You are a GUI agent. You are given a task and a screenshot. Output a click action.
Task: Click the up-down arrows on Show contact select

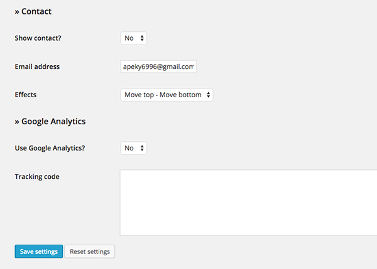point(143,38)
